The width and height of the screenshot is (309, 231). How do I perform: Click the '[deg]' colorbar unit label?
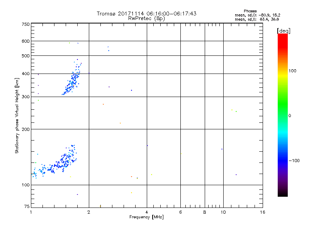284,31
